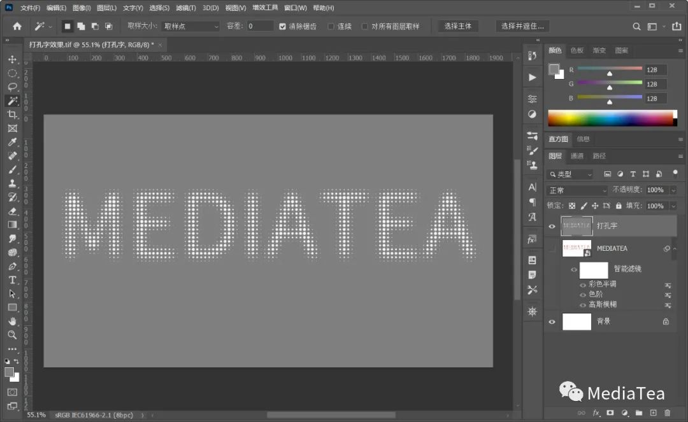Select the Hand tool
Viewport: 688px width, 422px height.
tap(12, 321)
